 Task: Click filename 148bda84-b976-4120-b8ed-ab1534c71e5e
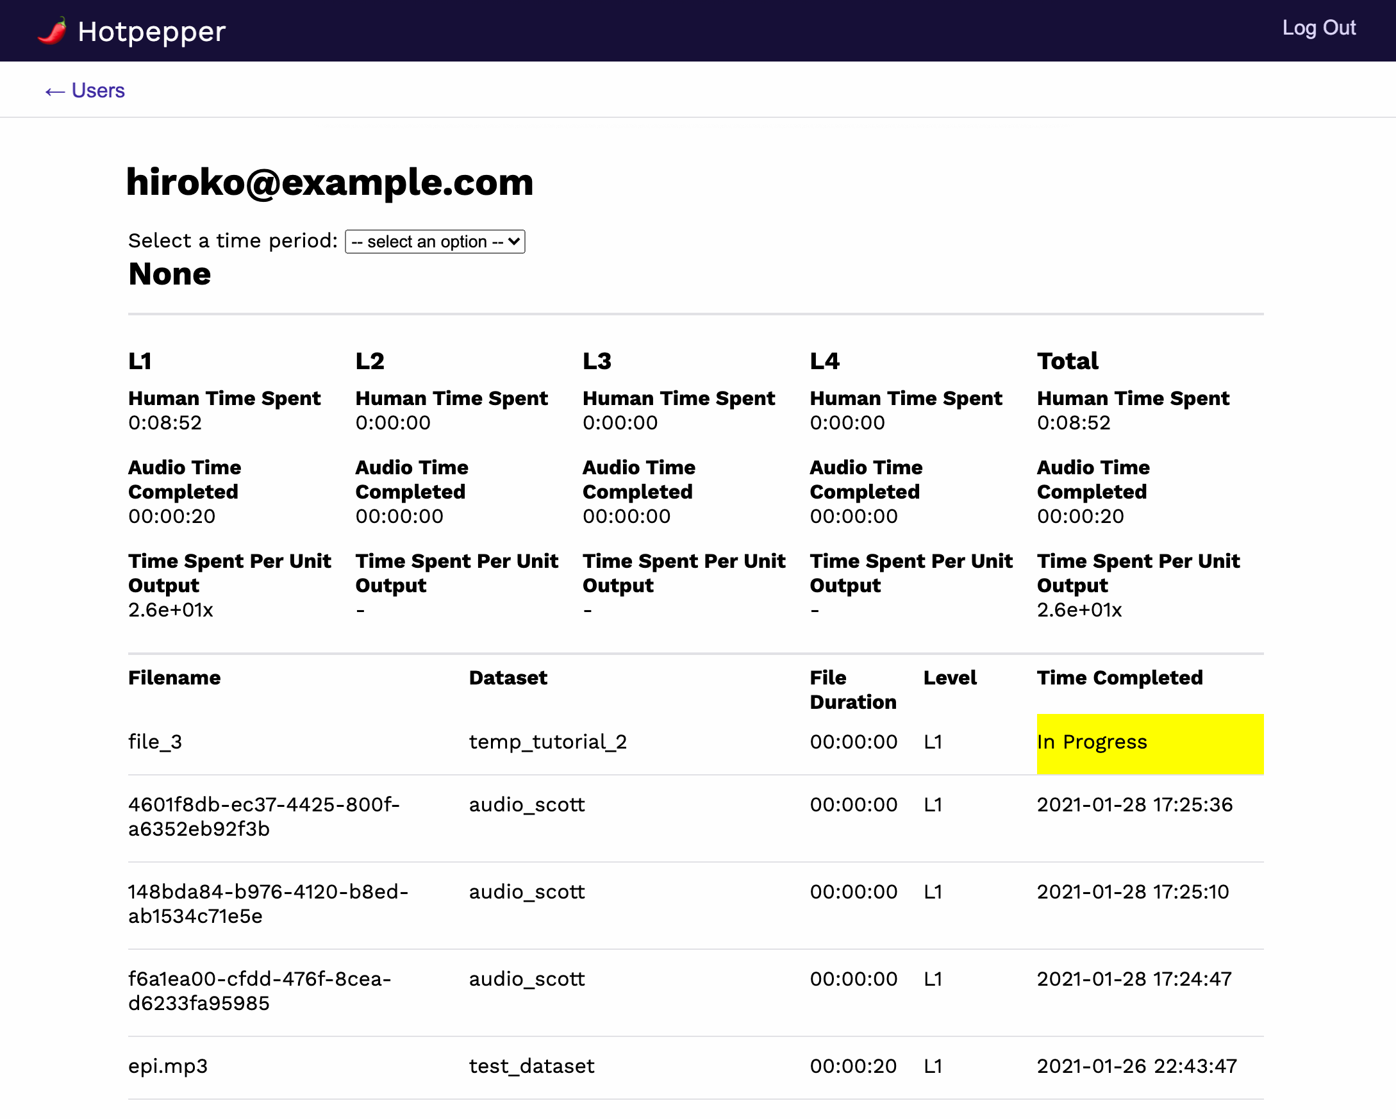(x=267, y=904)
